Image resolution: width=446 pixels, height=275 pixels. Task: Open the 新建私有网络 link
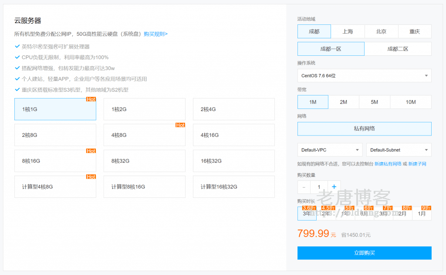coord(390,163)
